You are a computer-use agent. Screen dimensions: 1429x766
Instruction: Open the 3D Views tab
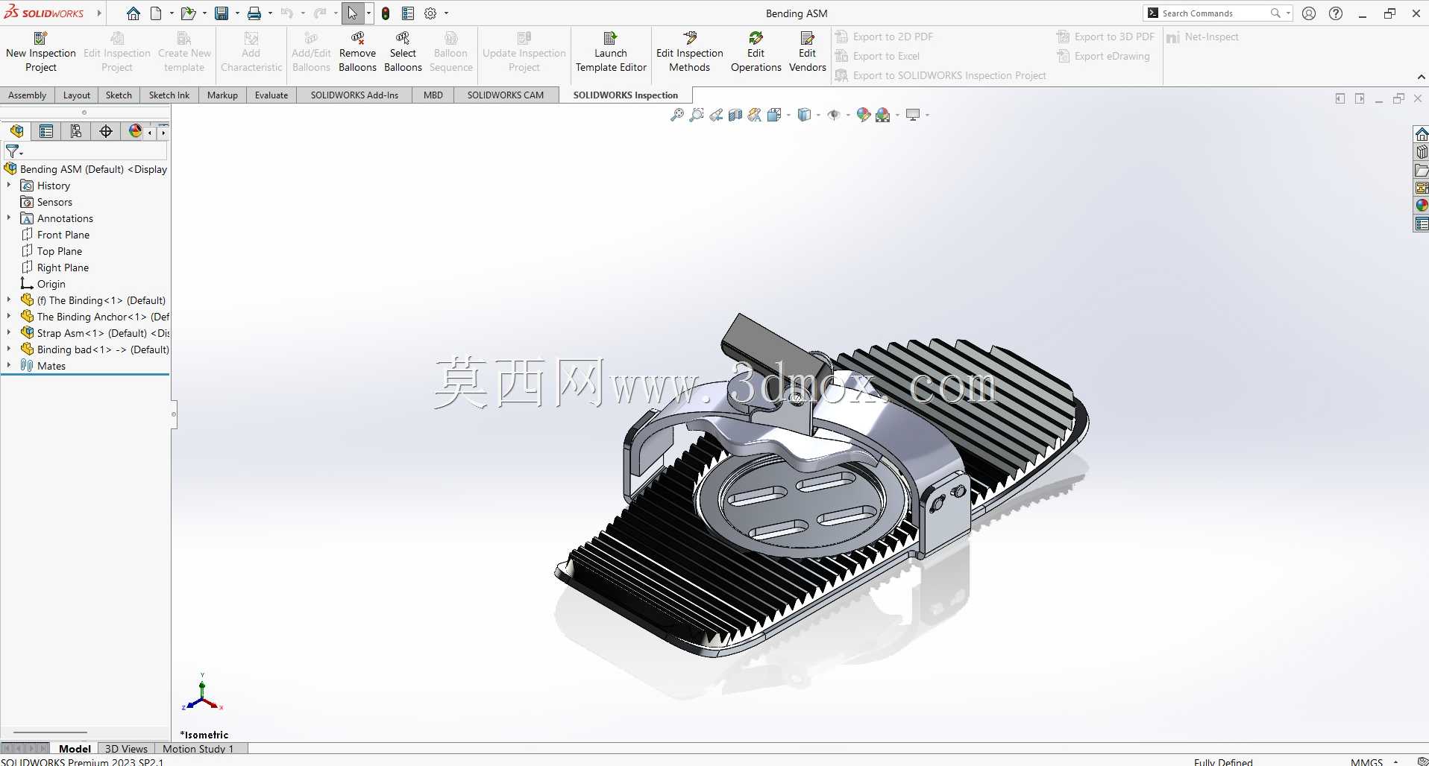[x=126, y=749]
